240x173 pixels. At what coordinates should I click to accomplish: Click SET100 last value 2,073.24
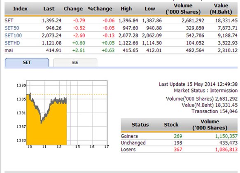click(51, 35)
